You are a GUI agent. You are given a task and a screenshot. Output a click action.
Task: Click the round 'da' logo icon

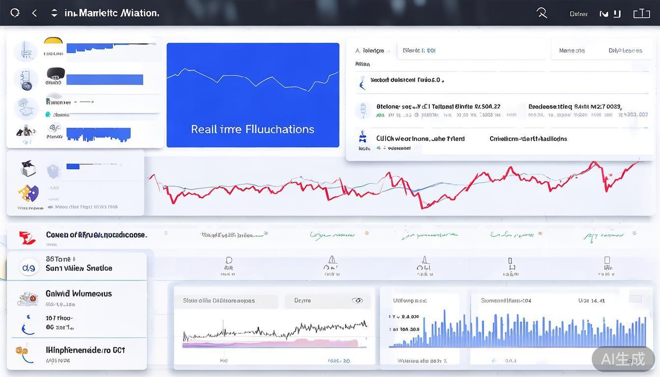(28, 267)
